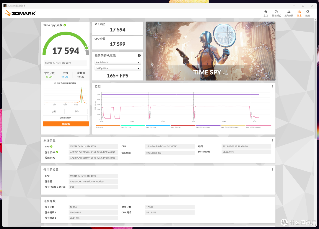This screenshot has width=319, height=229.
Task: Click the 显示基于相同硬件的结果 label
Action: 65,83
